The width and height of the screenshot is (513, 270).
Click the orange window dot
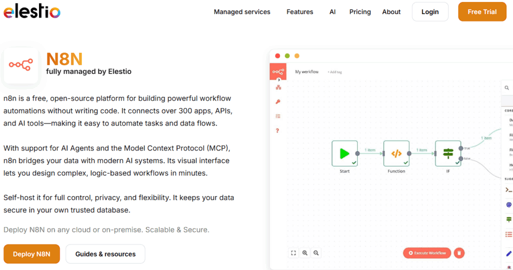[297, 56]
